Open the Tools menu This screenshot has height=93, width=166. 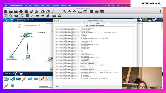(x=48, y=5)
